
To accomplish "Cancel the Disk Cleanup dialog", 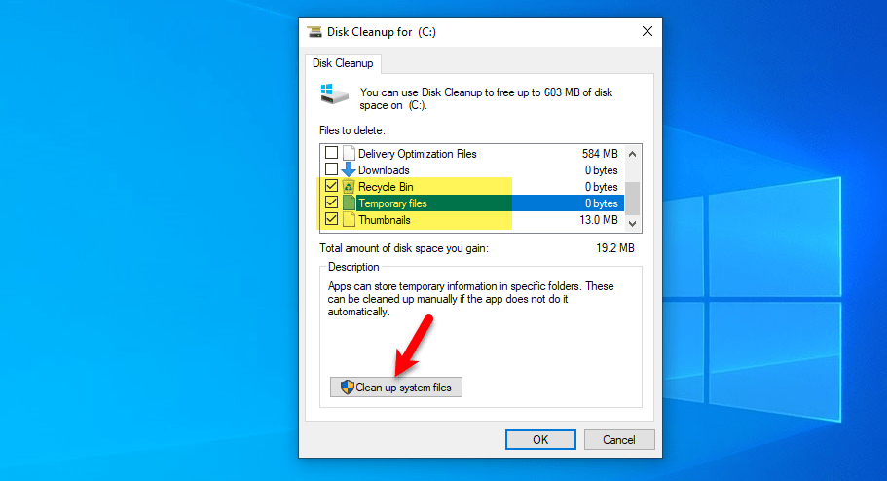I will pos(619,440).
